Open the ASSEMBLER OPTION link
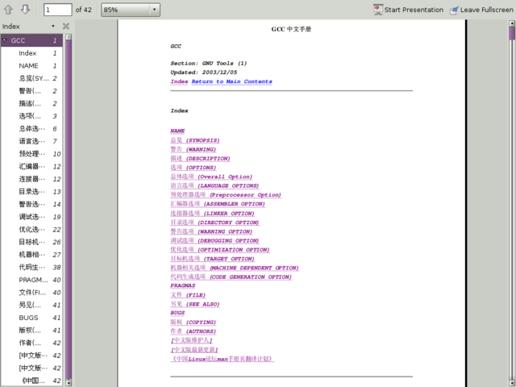Image resolution: width=516 pixels, height=387 pixels. click(218, 204)
